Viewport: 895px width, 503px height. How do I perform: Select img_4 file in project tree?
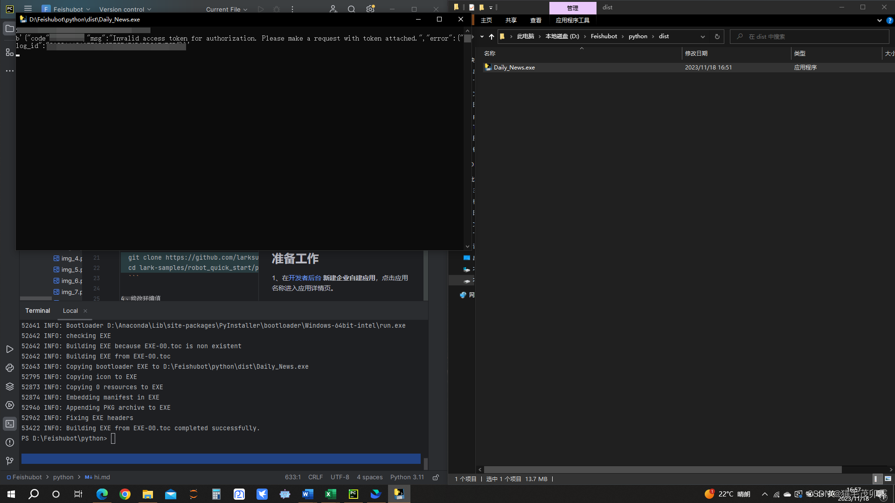coord(68,258)
